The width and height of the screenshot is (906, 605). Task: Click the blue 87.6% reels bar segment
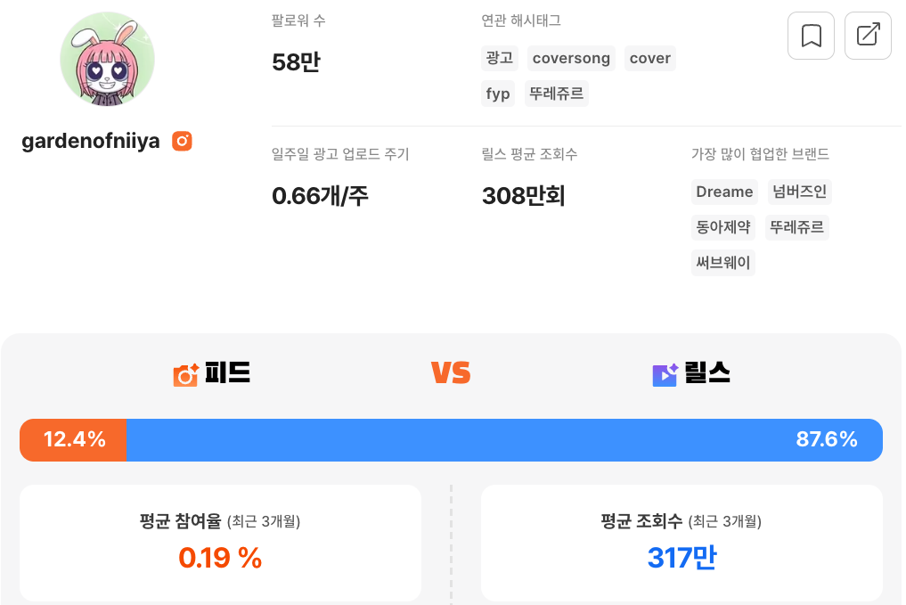click(504, 440)
